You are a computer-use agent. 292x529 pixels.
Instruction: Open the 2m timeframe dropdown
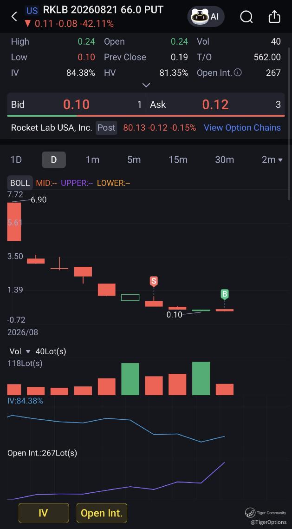[x=272, y=159]
